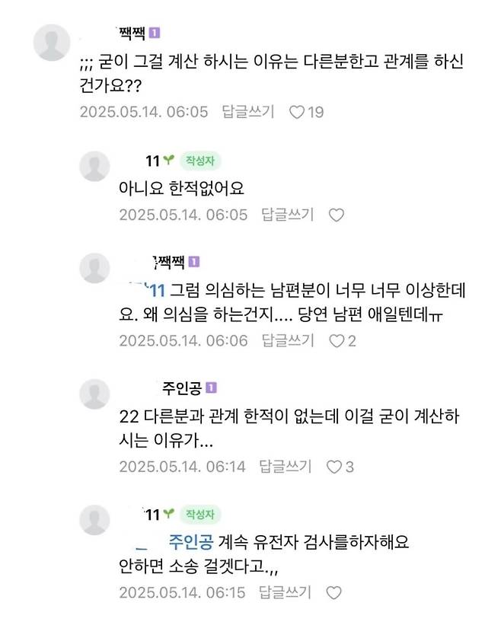Click the heart with 2 likes on 쨱쨱's comment

(x=342, y=345)
